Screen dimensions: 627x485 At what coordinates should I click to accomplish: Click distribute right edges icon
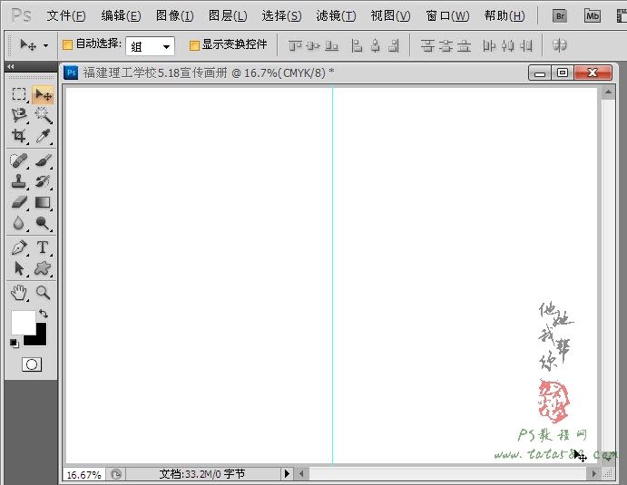coord(526,45)
